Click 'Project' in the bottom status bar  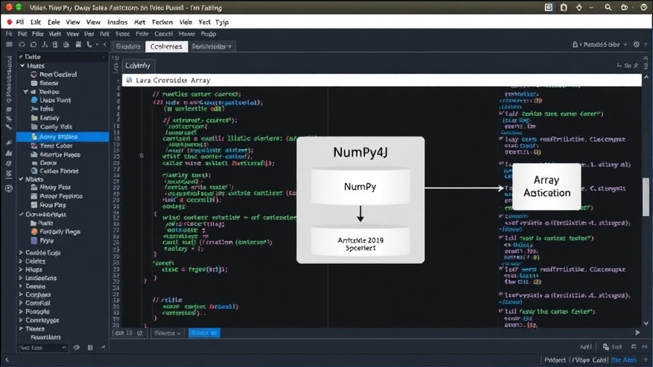pos(555,360)
